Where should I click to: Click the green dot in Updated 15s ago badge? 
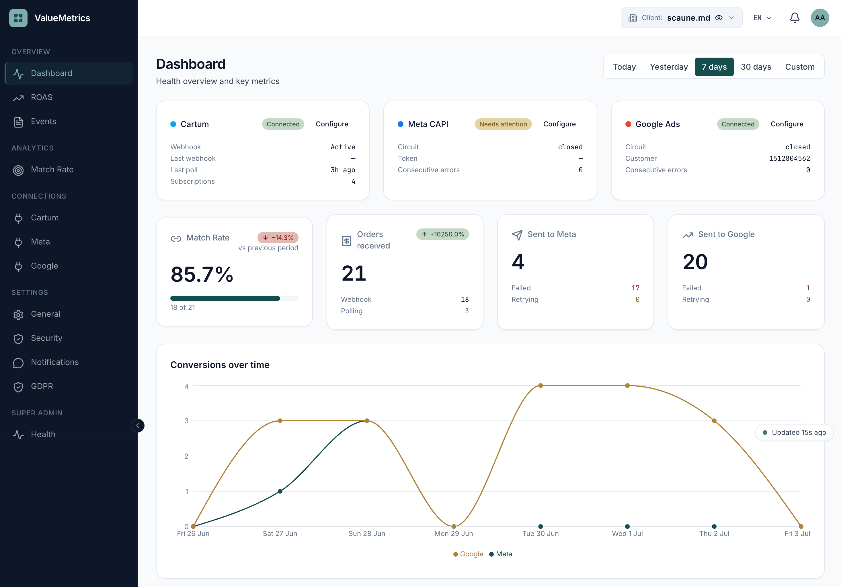pyautogui.click(x=765, y=433)
